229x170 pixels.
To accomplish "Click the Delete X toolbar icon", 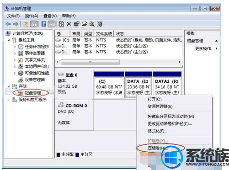I will point(69,24).
